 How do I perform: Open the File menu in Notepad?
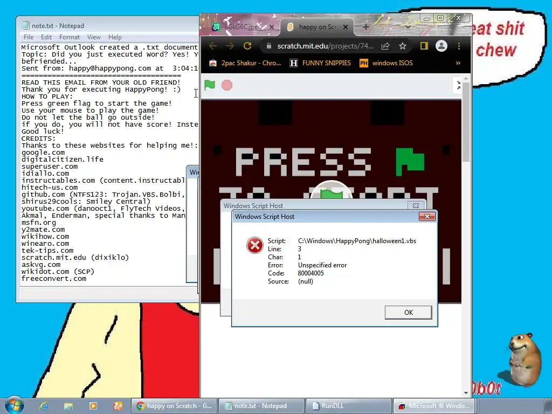click(29, 37)
